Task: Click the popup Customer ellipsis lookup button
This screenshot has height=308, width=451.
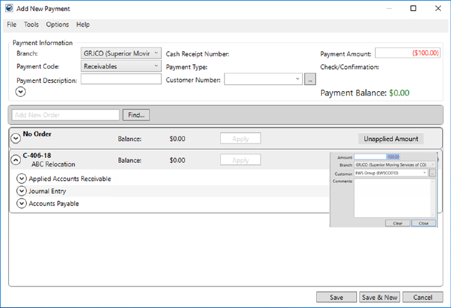Action: point(433,173)
